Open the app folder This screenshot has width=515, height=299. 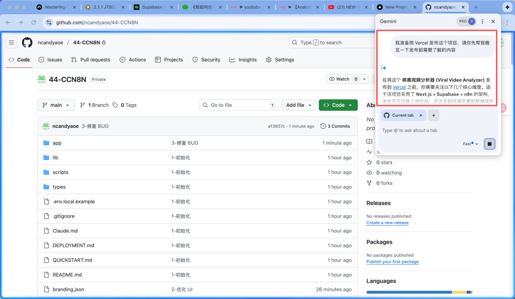click(x=57, y=143)
